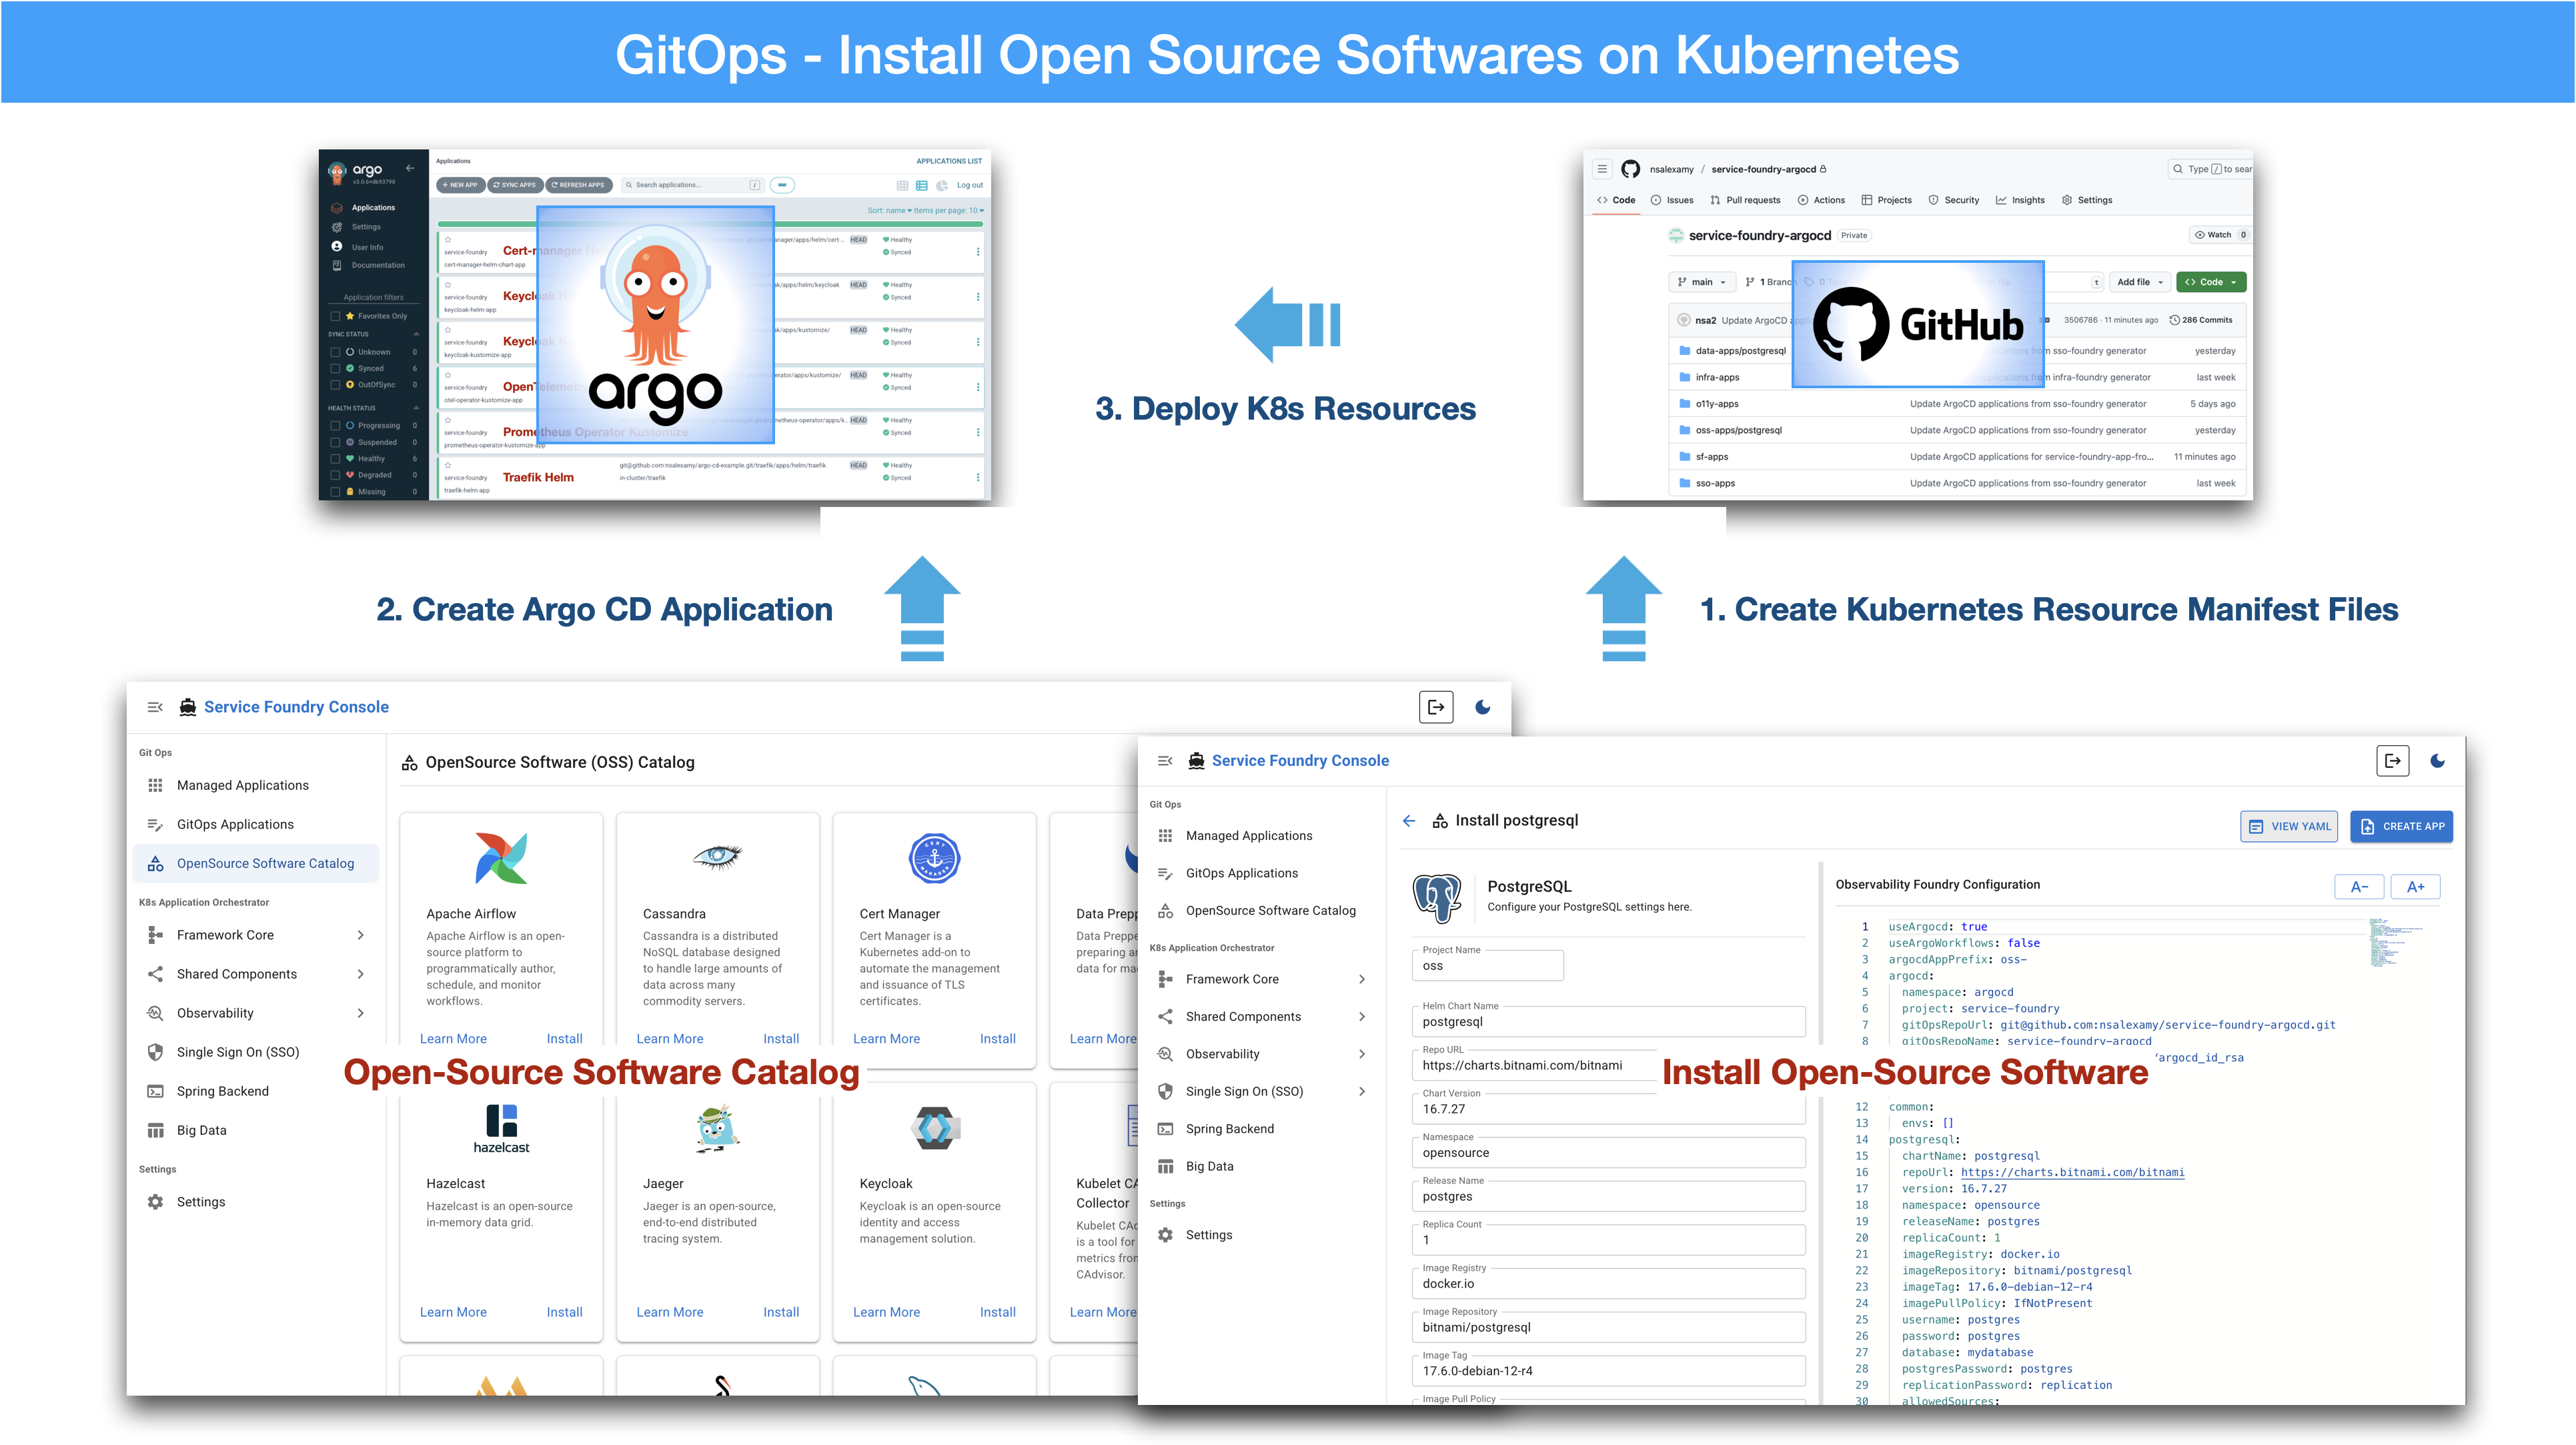2576x1445 pixels.
Task: Click GitHub hamburger navigation menu icon
Action: (x=1602, y=169)
